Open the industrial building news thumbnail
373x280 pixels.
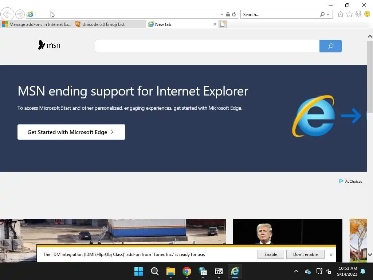[x=113, y=232]
